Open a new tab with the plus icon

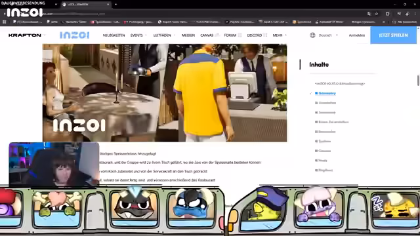[115, 5]
